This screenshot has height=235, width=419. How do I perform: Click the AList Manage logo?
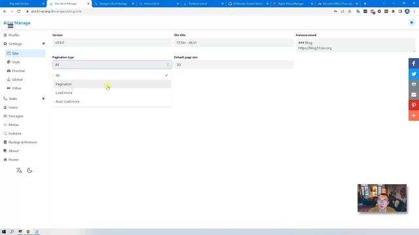point(17,23)
